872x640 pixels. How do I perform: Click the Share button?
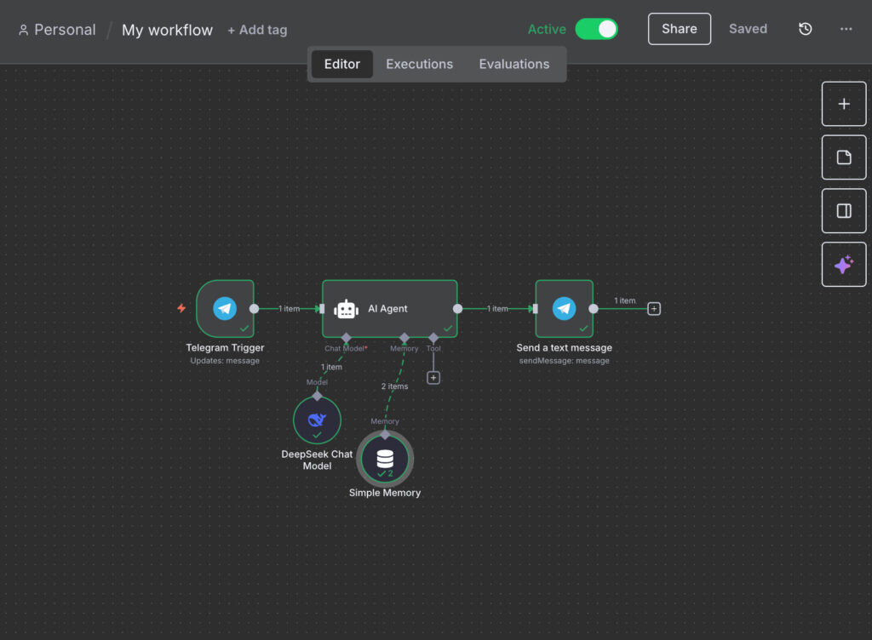679,29
